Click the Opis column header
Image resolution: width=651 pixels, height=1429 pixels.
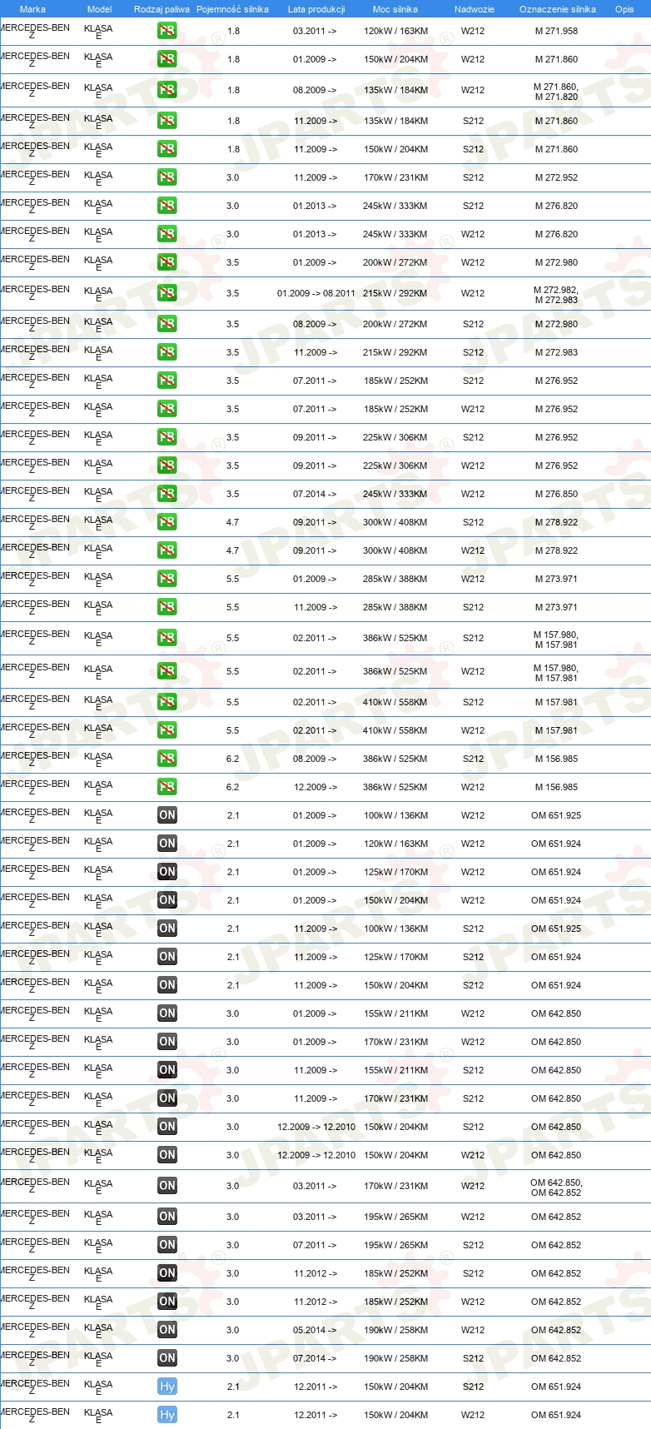click(x=624, y=9)
